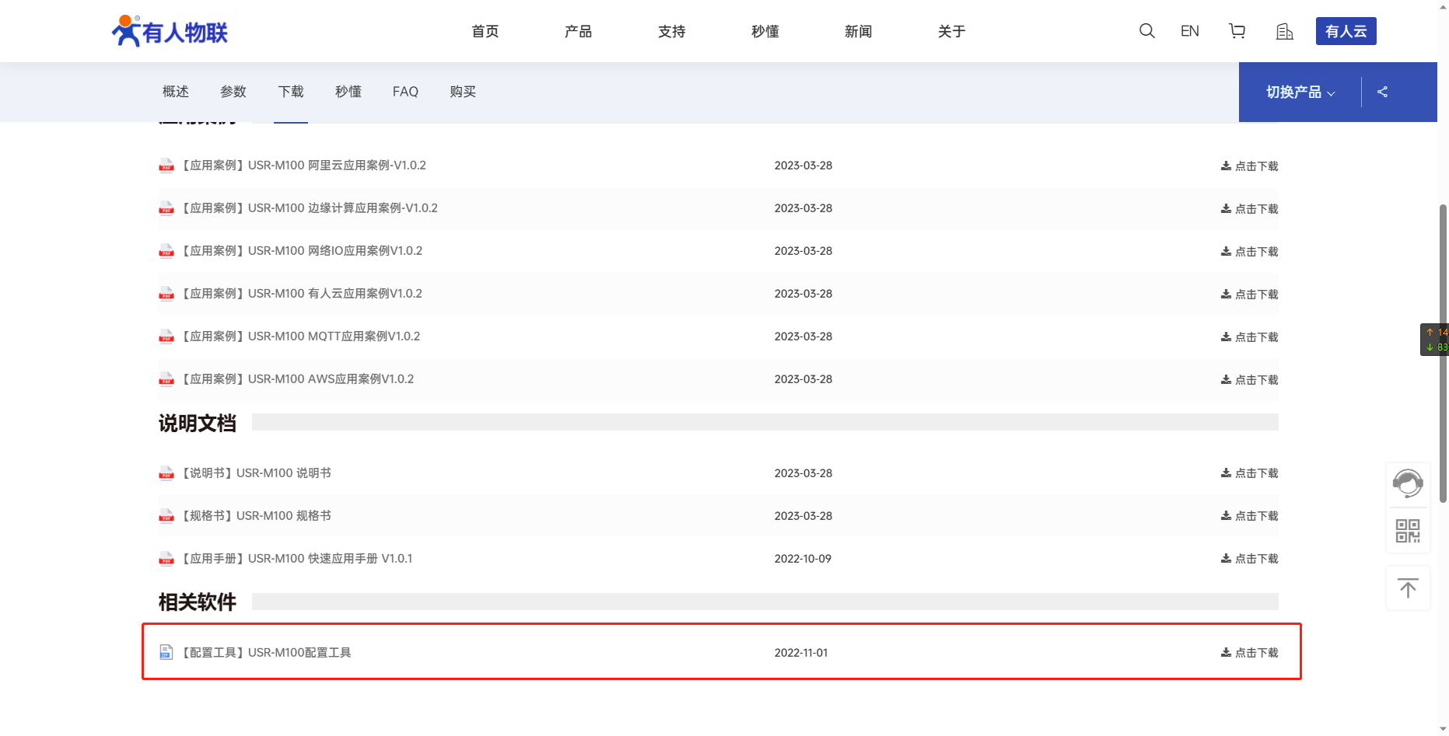Click PDF icon for USR-M100 规格书
The image size is (1449, 736).
[166, 516]
